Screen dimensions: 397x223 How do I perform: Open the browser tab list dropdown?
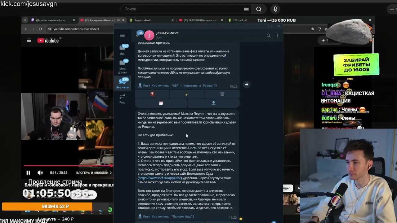coord(25,20)
